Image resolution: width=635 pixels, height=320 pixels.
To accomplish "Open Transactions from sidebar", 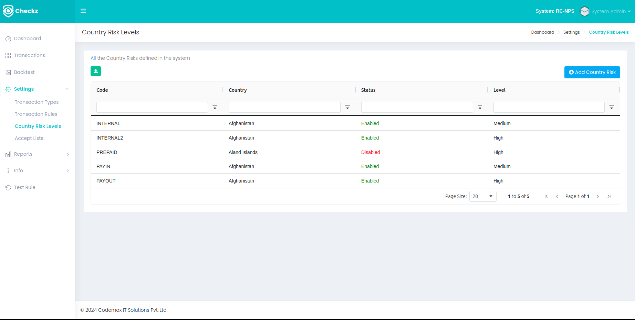I will pyautogui.click(x=30, y=55).
